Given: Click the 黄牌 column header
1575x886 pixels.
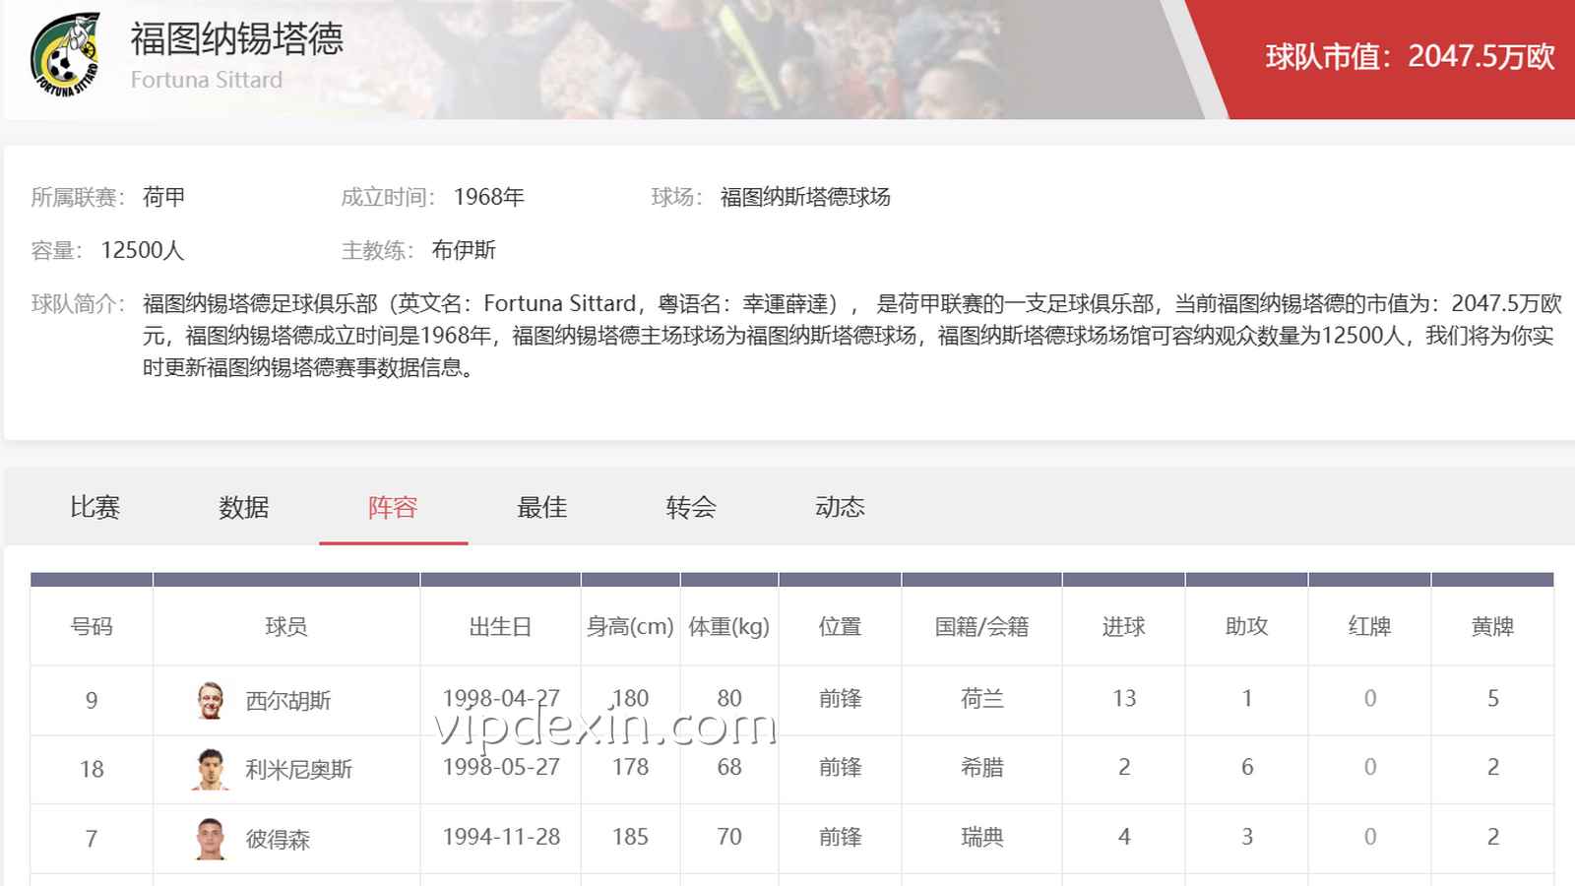Looking at the screenshot, I should point(1492,626).
